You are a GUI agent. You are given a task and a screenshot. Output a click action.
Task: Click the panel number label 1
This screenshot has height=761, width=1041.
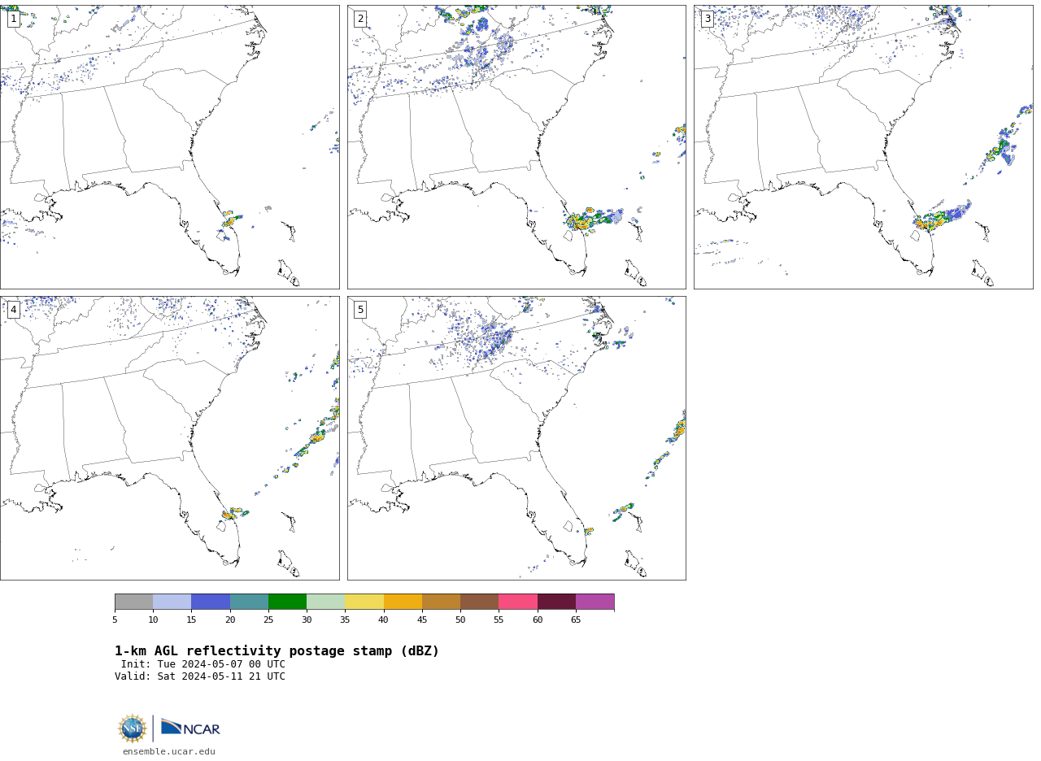coord(13,19)
